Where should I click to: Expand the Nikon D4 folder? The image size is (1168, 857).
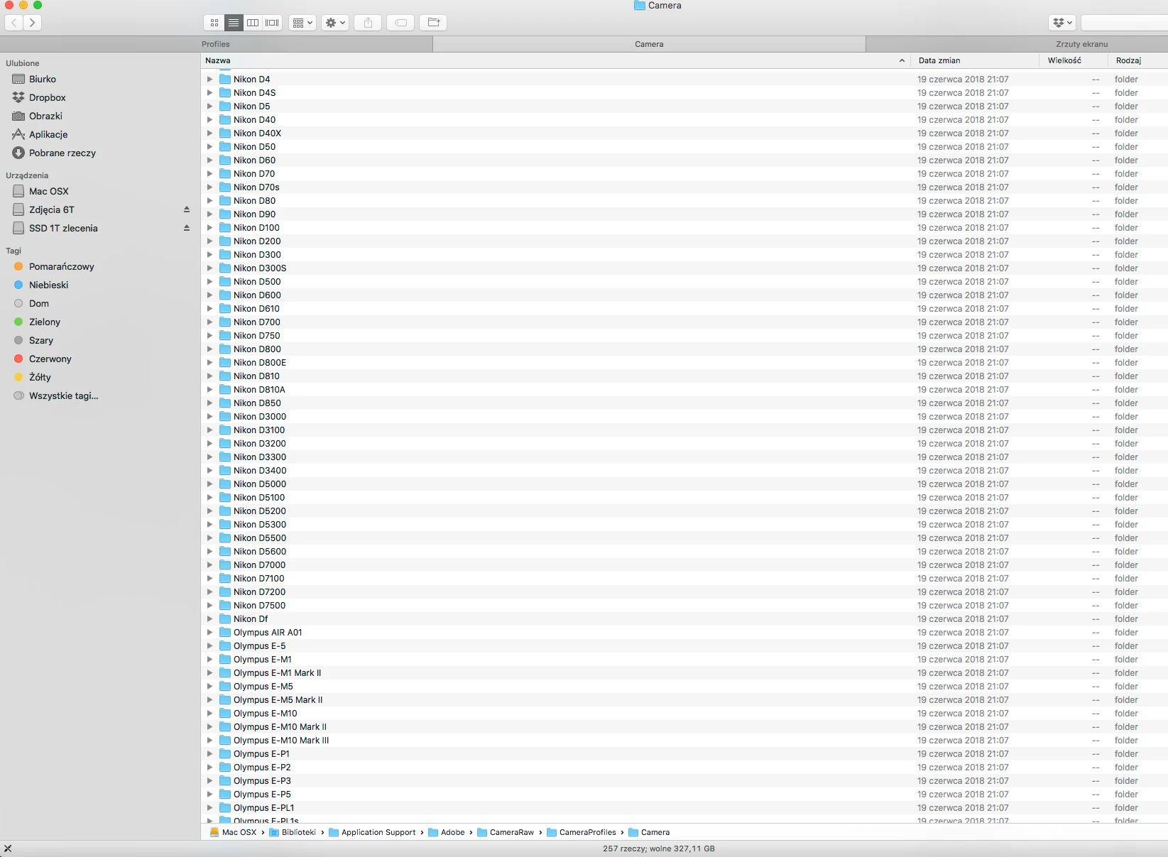(x=209, y=79)
